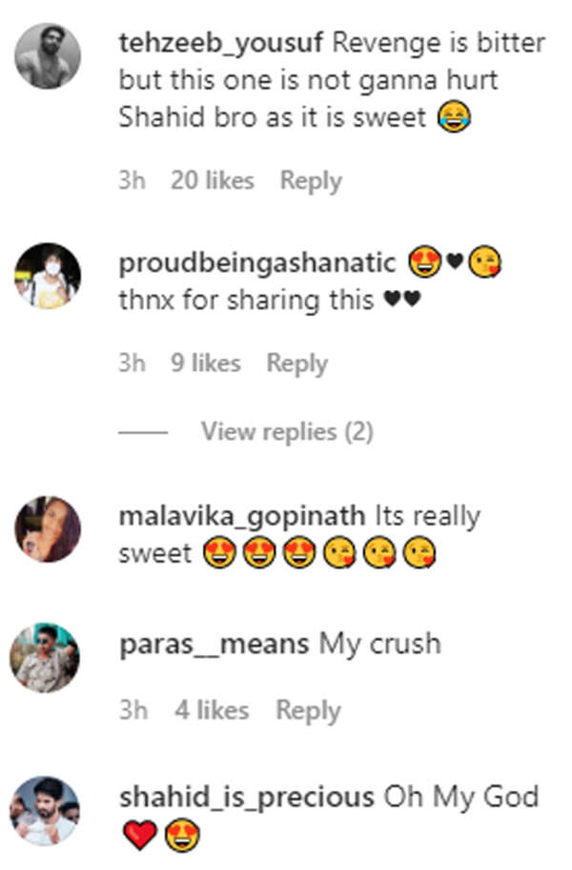
Task: Open tehzeeb_yousuf's profile picture
Action: [48, 54]
